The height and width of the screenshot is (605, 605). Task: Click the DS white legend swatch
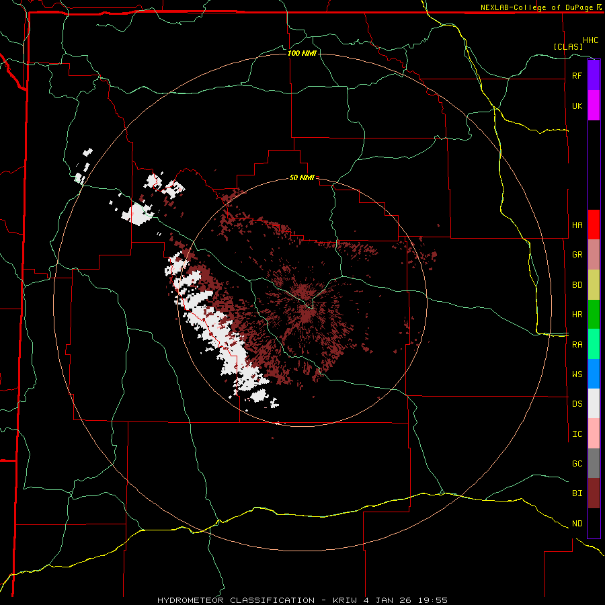point(594,403)
